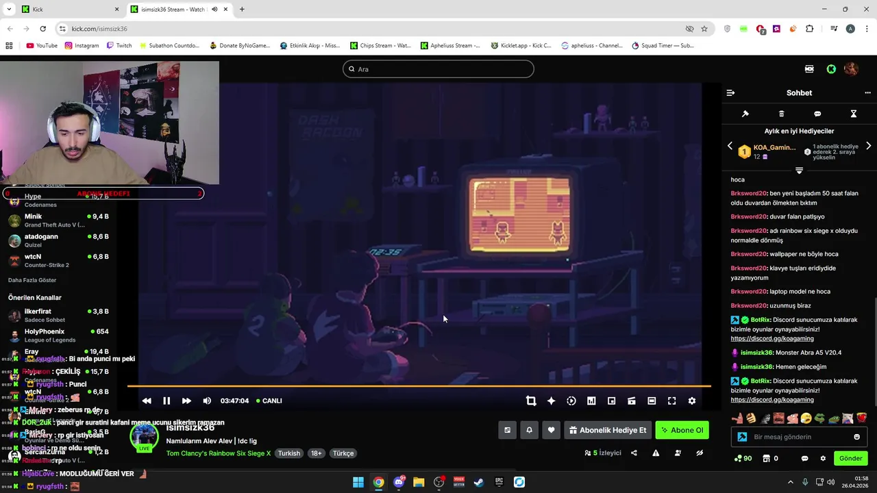Select the 18+ tag
This screenshot has height=493, width=877.
pyautogui.click(x=317, y=453)
